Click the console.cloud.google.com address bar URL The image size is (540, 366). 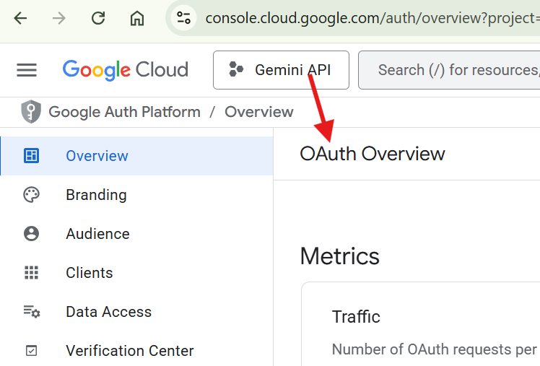point(372,18)
